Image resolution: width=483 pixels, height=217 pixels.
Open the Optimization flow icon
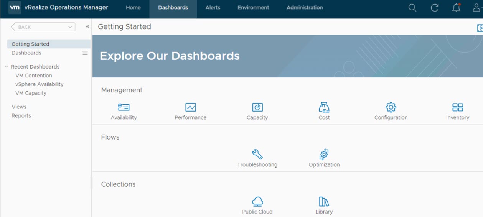pyautogui.click(x=324, y=154)
